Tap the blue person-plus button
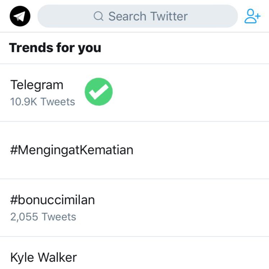This screenshot has width=269, height=269. [x=252, y=17]
